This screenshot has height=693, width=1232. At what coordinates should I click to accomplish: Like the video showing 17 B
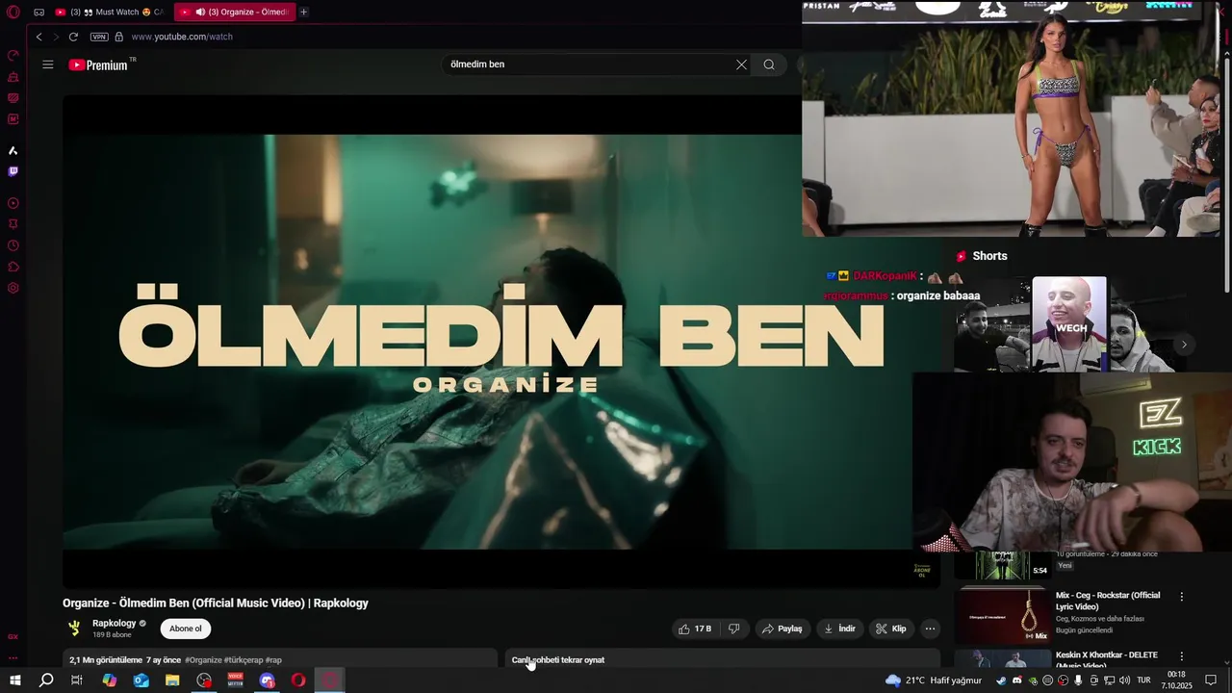click(x=694, y=629)
